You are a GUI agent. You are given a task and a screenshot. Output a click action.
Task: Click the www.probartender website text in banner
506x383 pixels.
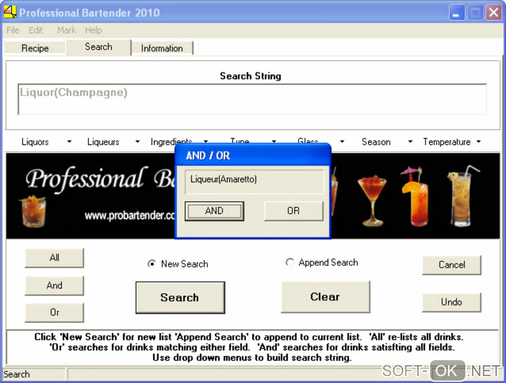[x=130, y=215]
